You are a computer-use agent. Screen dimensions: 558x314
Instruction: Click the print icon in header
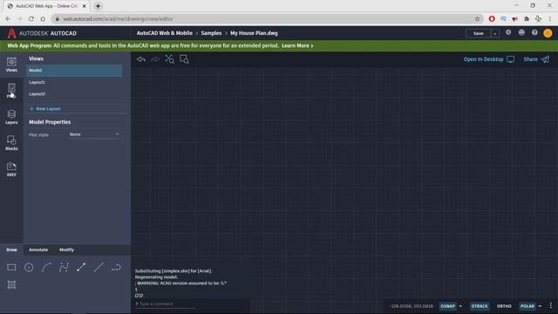(x=521, y=32)
